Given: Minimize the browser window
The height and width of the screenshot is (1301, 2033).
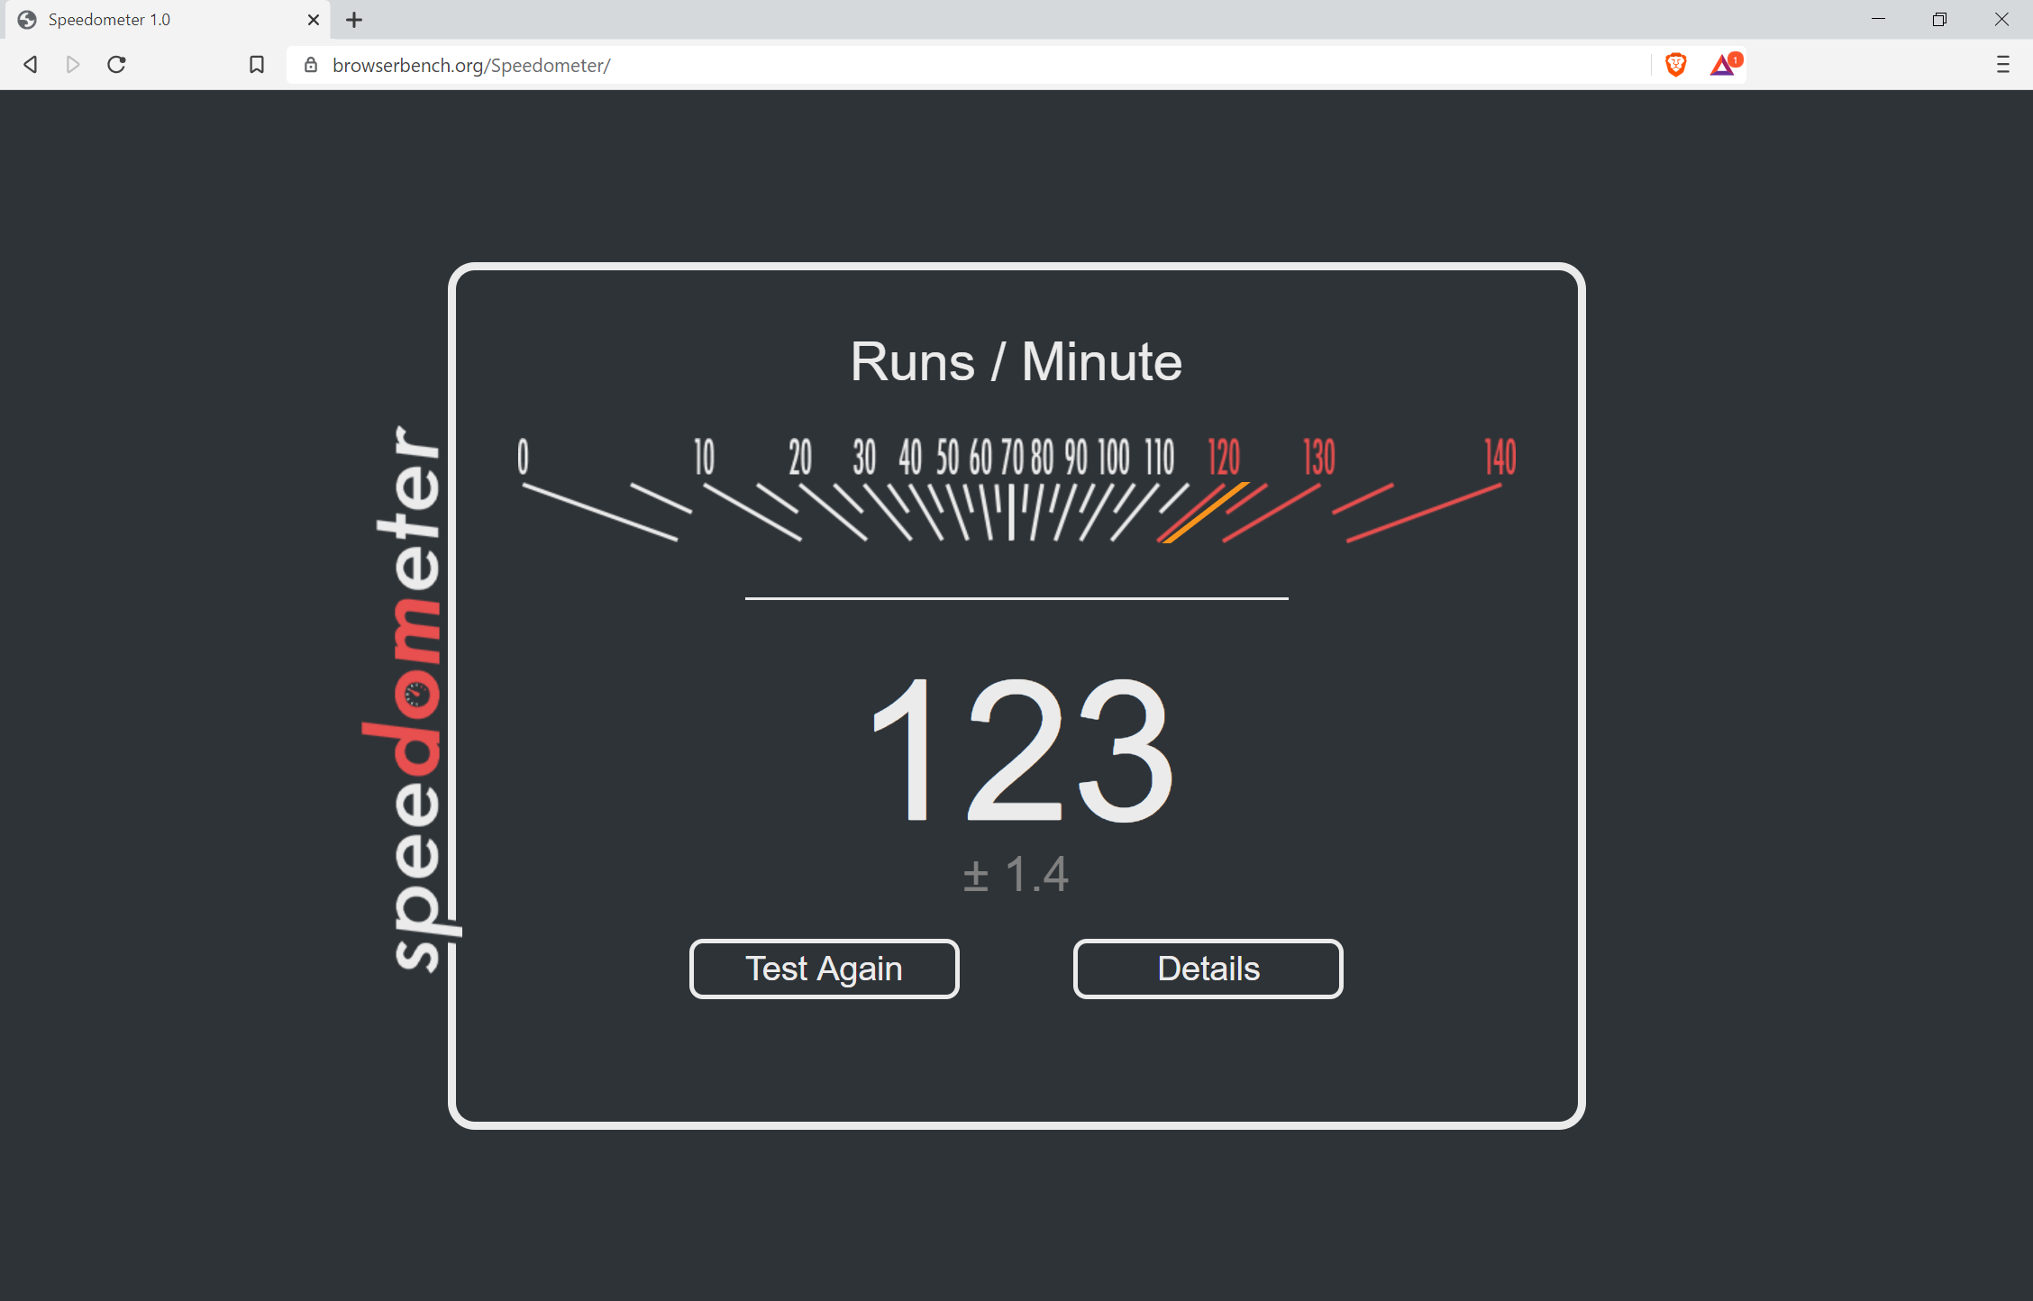Looking at the screenshot, I should tap(1878, 20).
